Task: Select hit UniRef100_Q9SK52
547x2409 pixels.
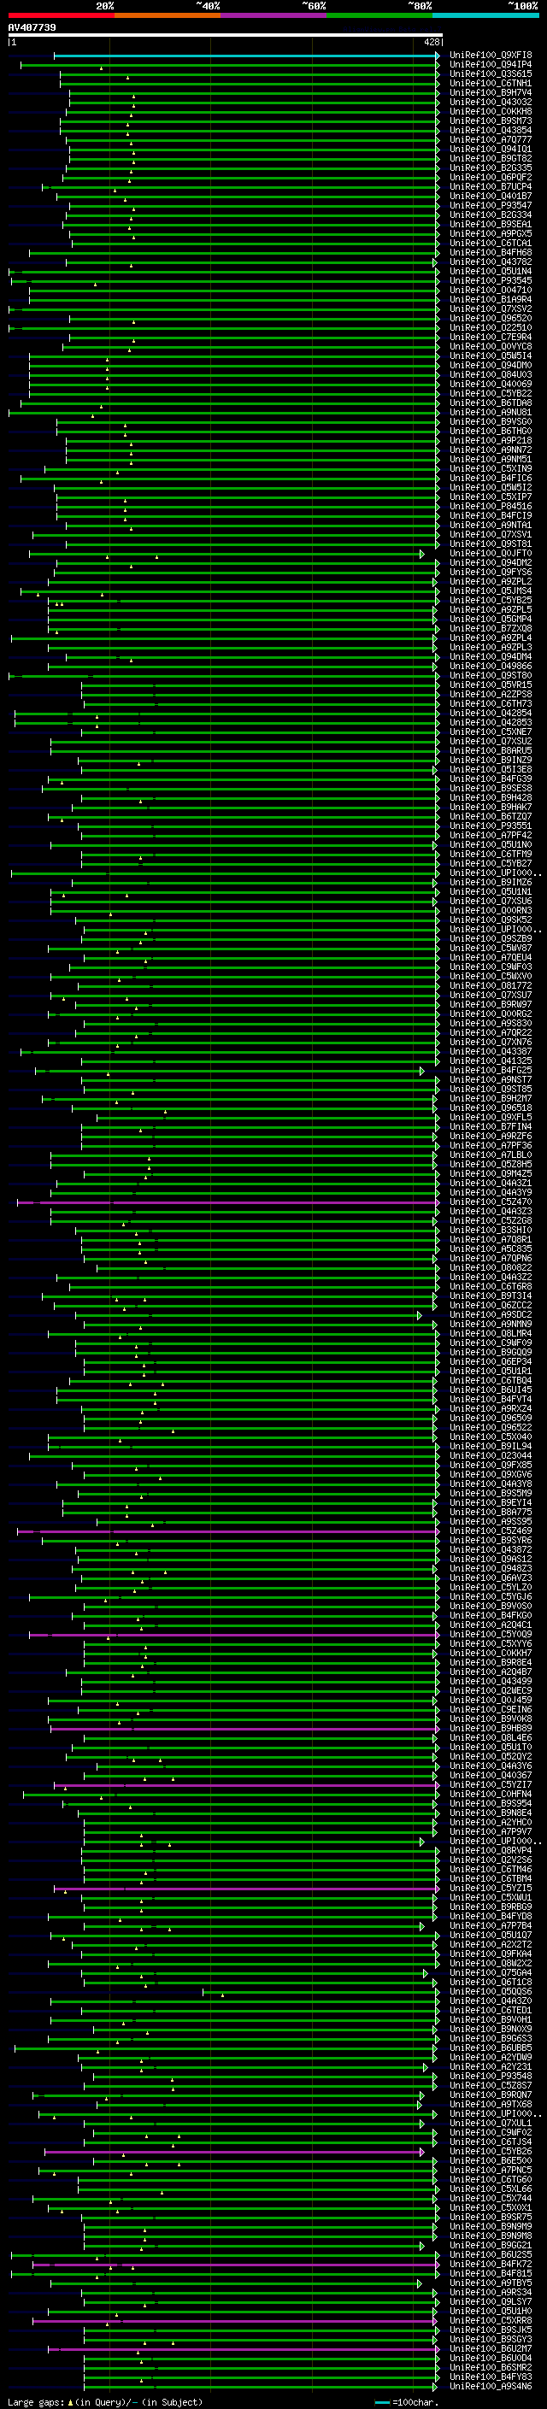Action: 490,920
